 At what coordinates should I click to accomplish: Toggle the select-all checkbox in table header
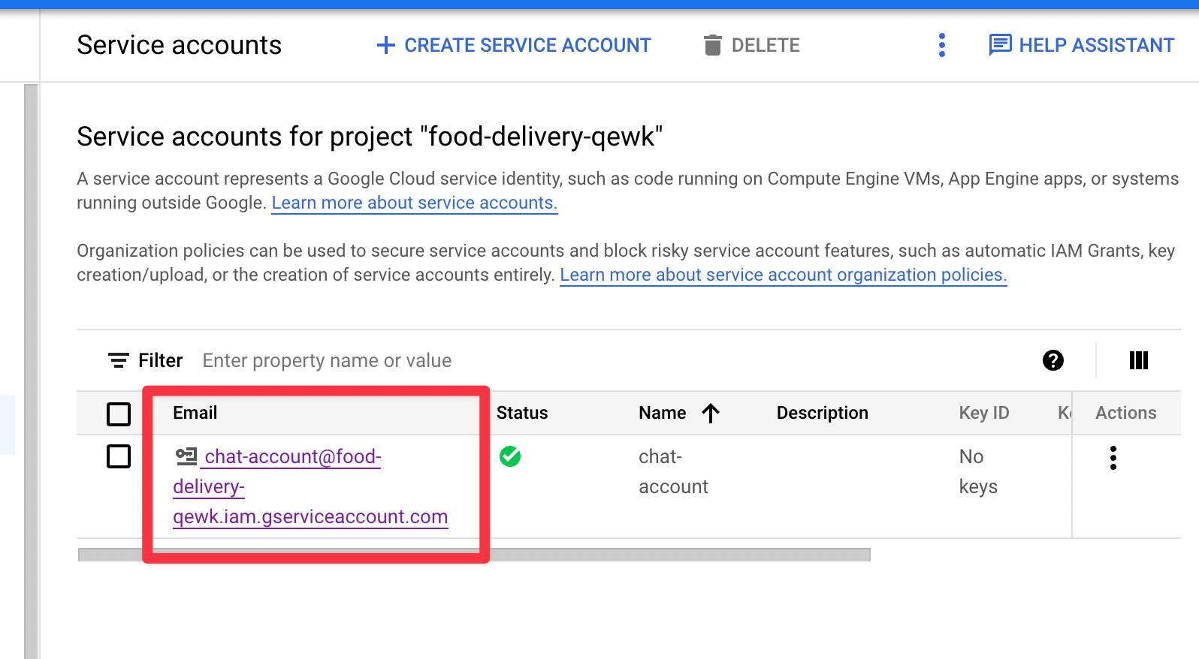point(119,414)
